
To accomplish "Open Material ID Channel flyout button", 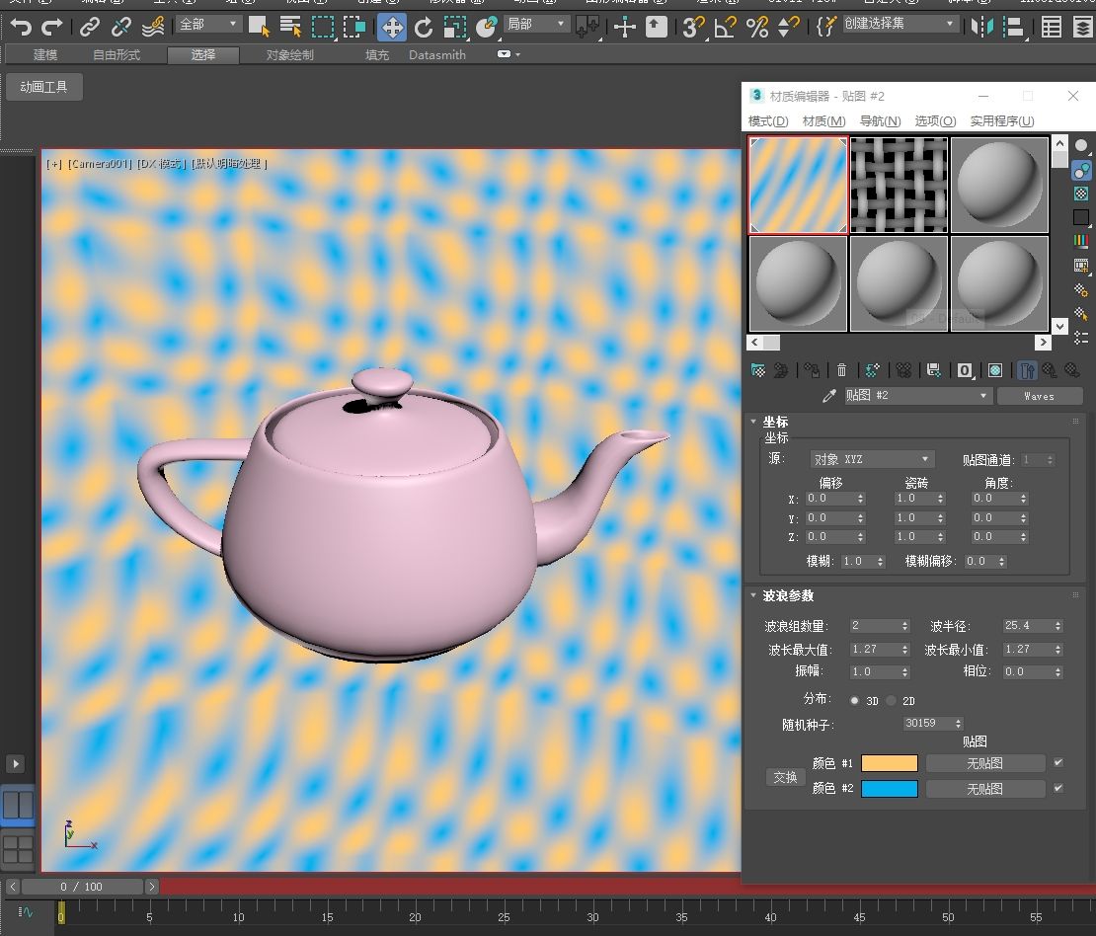I will pyautogui.click(x=965, y=370).
